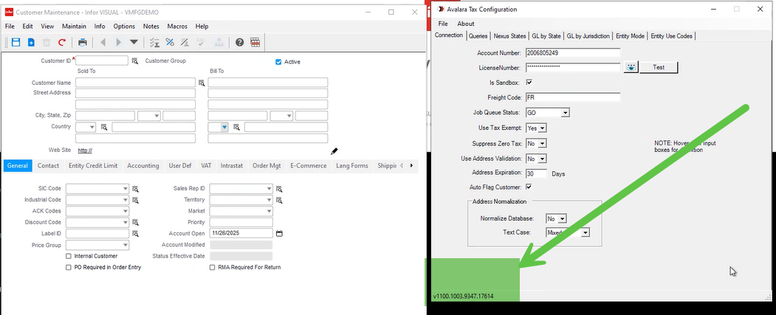Switch to the Order Mgt tab
Image resolution: width=776 pixels, height=315 pixels.
tap(267, 166)
